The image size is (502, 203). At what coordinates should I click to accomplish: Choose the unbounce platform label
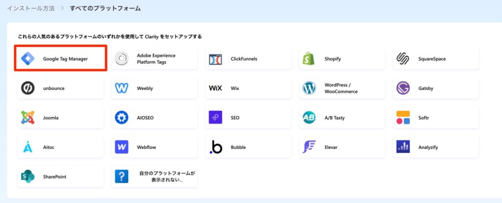(x=54, y=88)
